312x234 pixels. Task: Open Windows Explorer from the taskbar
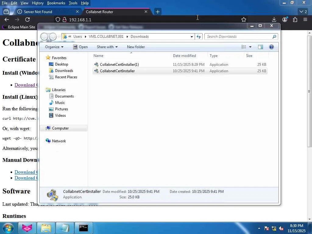click(46, 228)
